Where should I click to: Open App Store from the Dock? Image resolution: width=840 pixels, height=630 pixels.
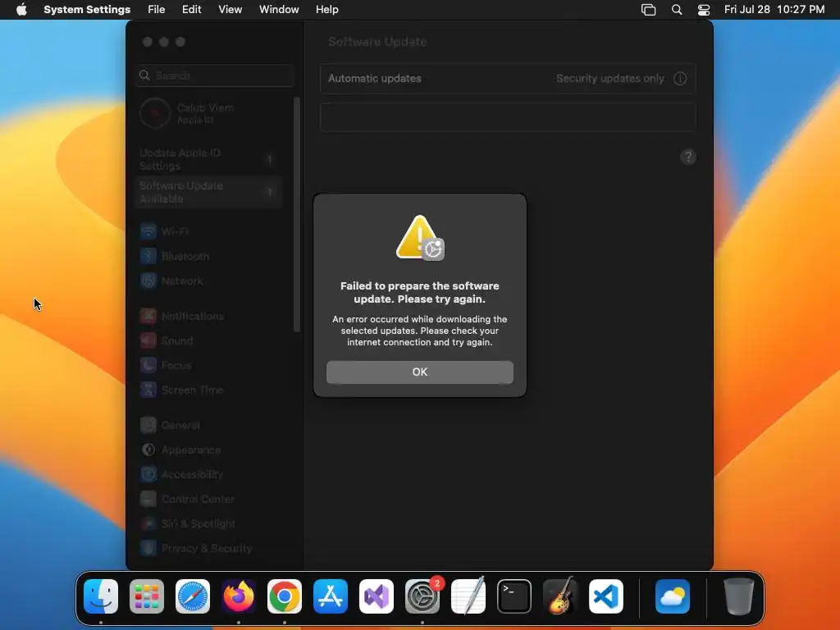coord(331,596)
